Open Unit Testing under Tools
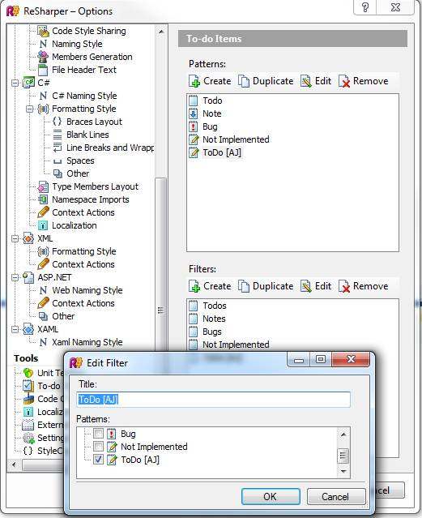This screenshot has width=422, height=518. pos(42,373)
